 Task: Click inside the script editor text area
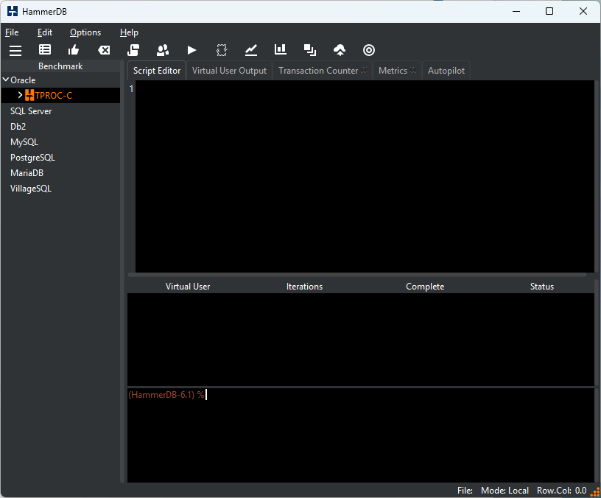[x=365, y=176]
